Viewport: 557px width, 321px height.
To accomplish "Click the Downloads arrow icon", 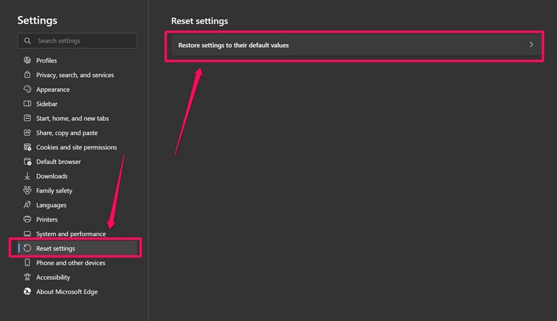I will pos(27,176).
